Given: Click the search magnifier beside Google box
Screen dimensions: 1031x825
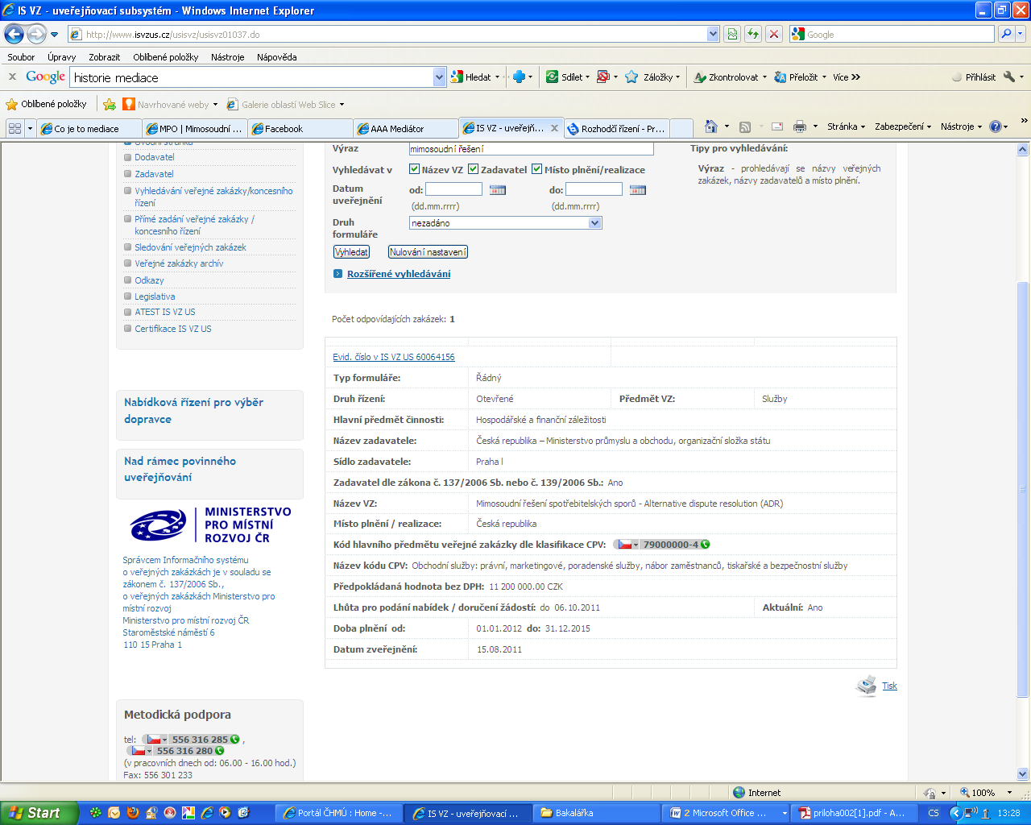Looking at the screenshot, I should 1006,34.
